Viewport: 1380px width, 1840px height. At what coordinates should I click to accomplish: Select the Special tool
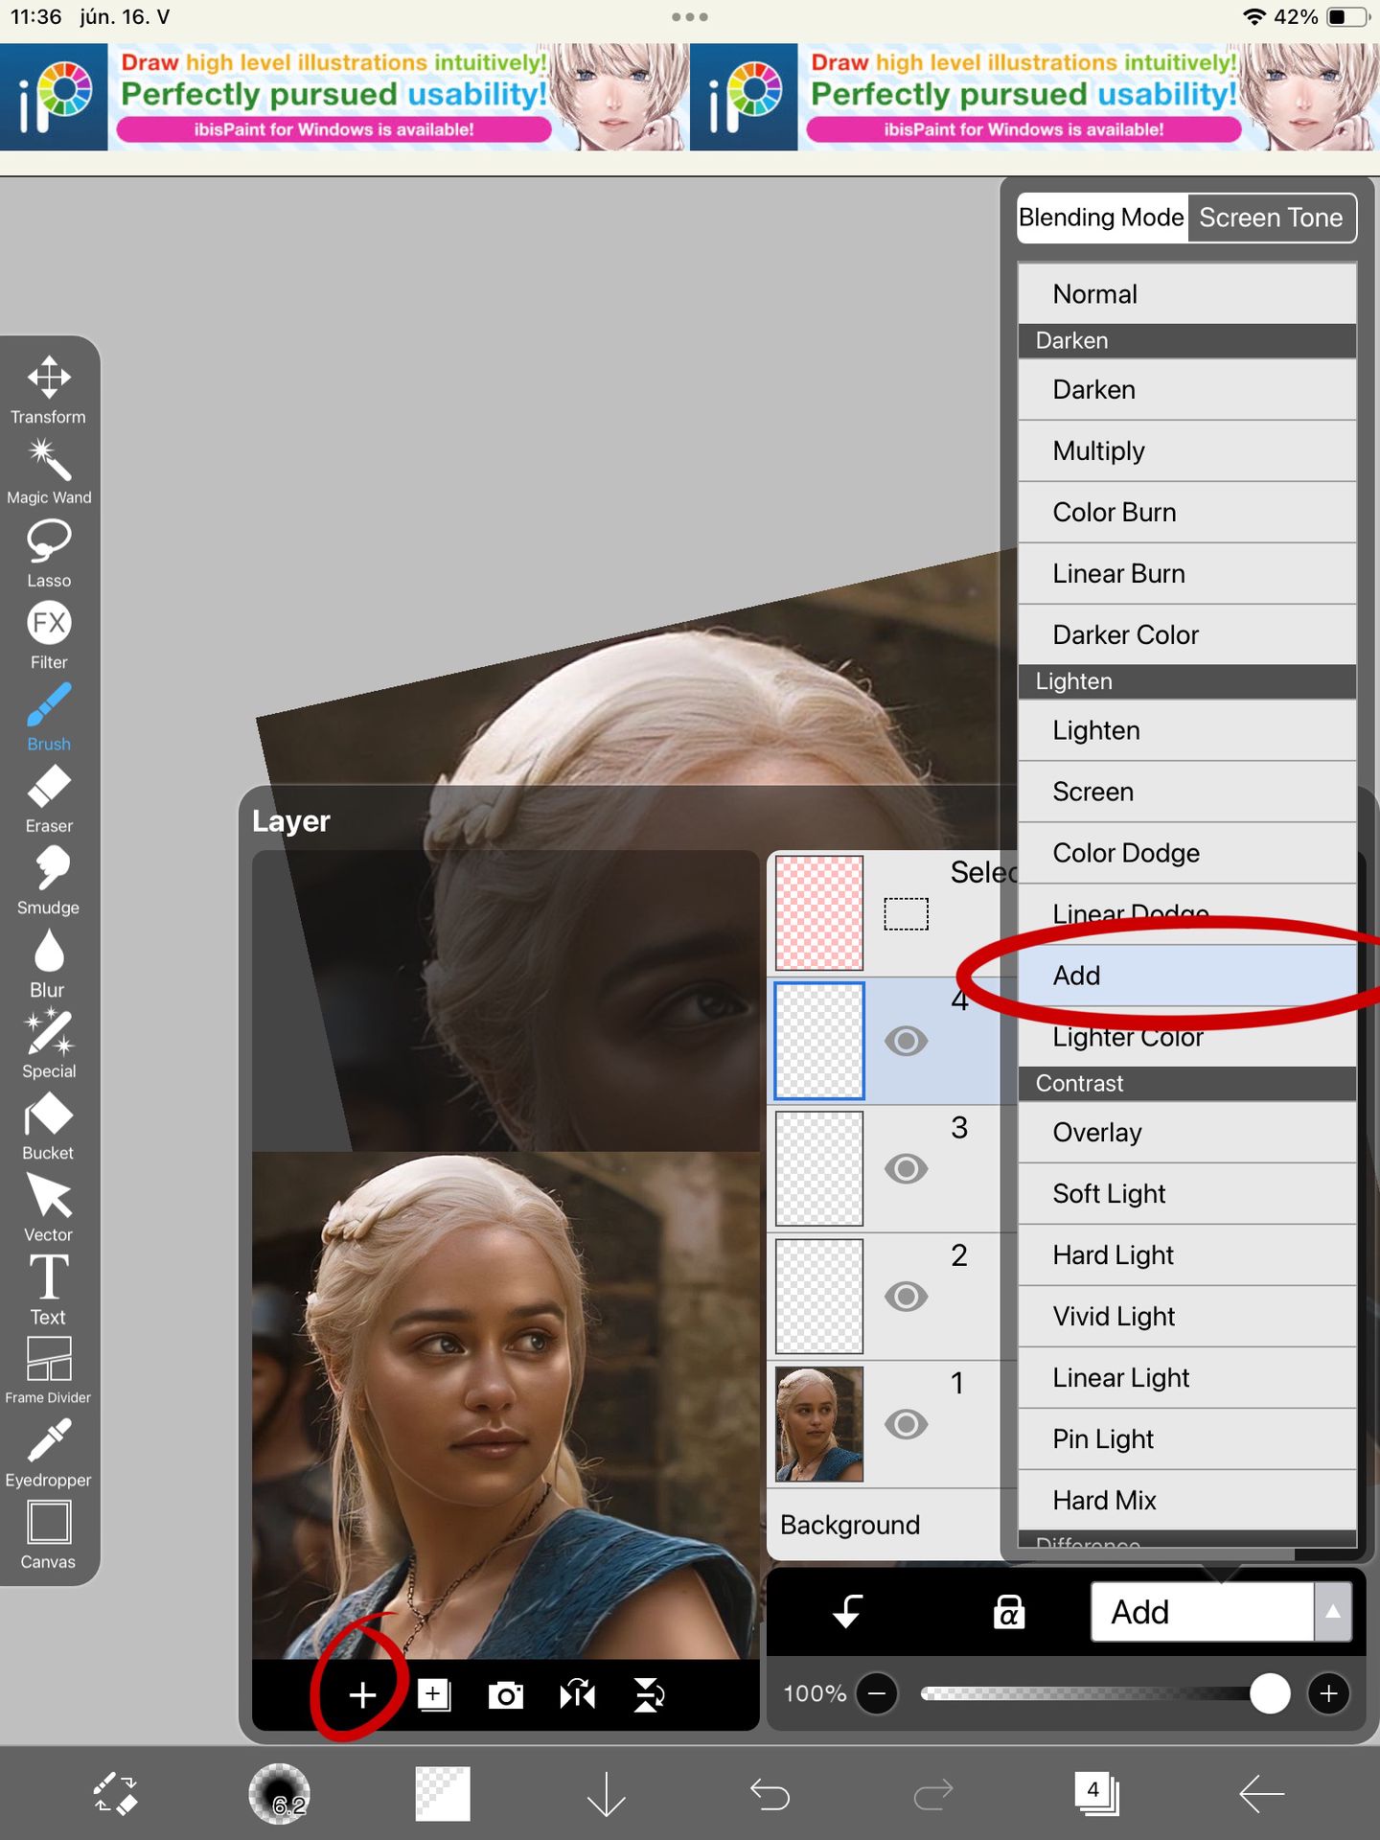[49, 1045]
